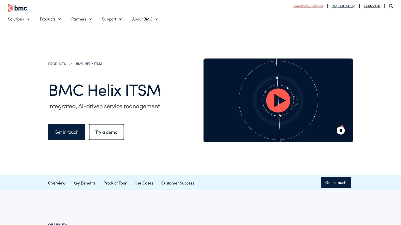Click sticky bar Get in touch button
Image resolution: width=401 pixels, height=225 pixels.
coord(336,182)
